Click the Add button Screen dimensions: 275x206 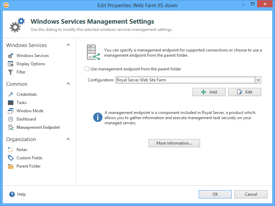coord(209,92)
